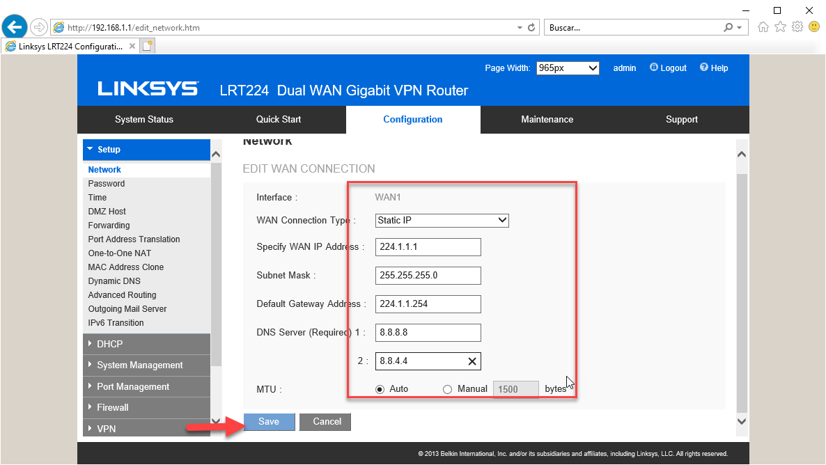This screenshot has width=826, height=465.
Task: Select MAC Address Clone in sidebar
Action: tap(126, 267)
